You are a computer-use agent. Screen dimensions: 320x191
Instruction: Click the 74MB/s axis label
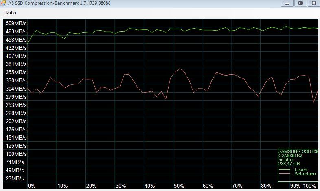(15, 162)
